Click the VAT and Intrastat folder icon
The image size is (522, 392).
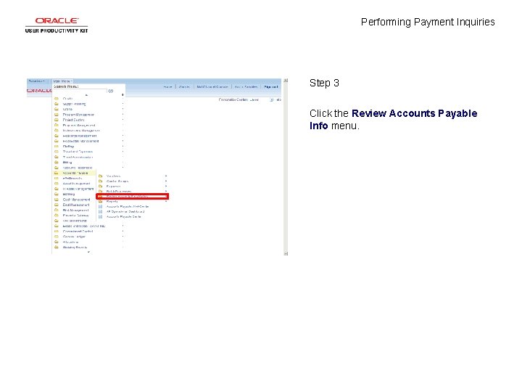click(57, 221)
